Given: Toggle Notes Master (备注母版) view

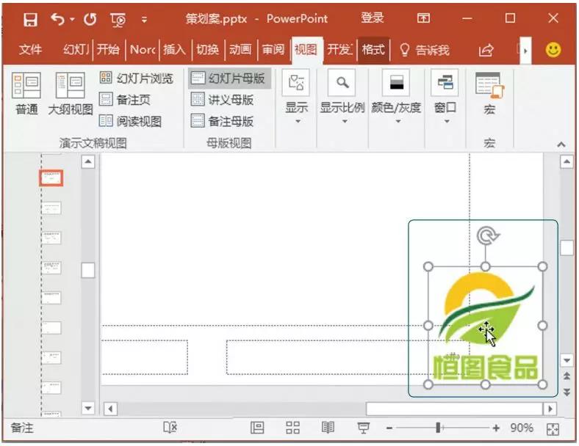Looking at the screenshot, I should pos(223,121).
